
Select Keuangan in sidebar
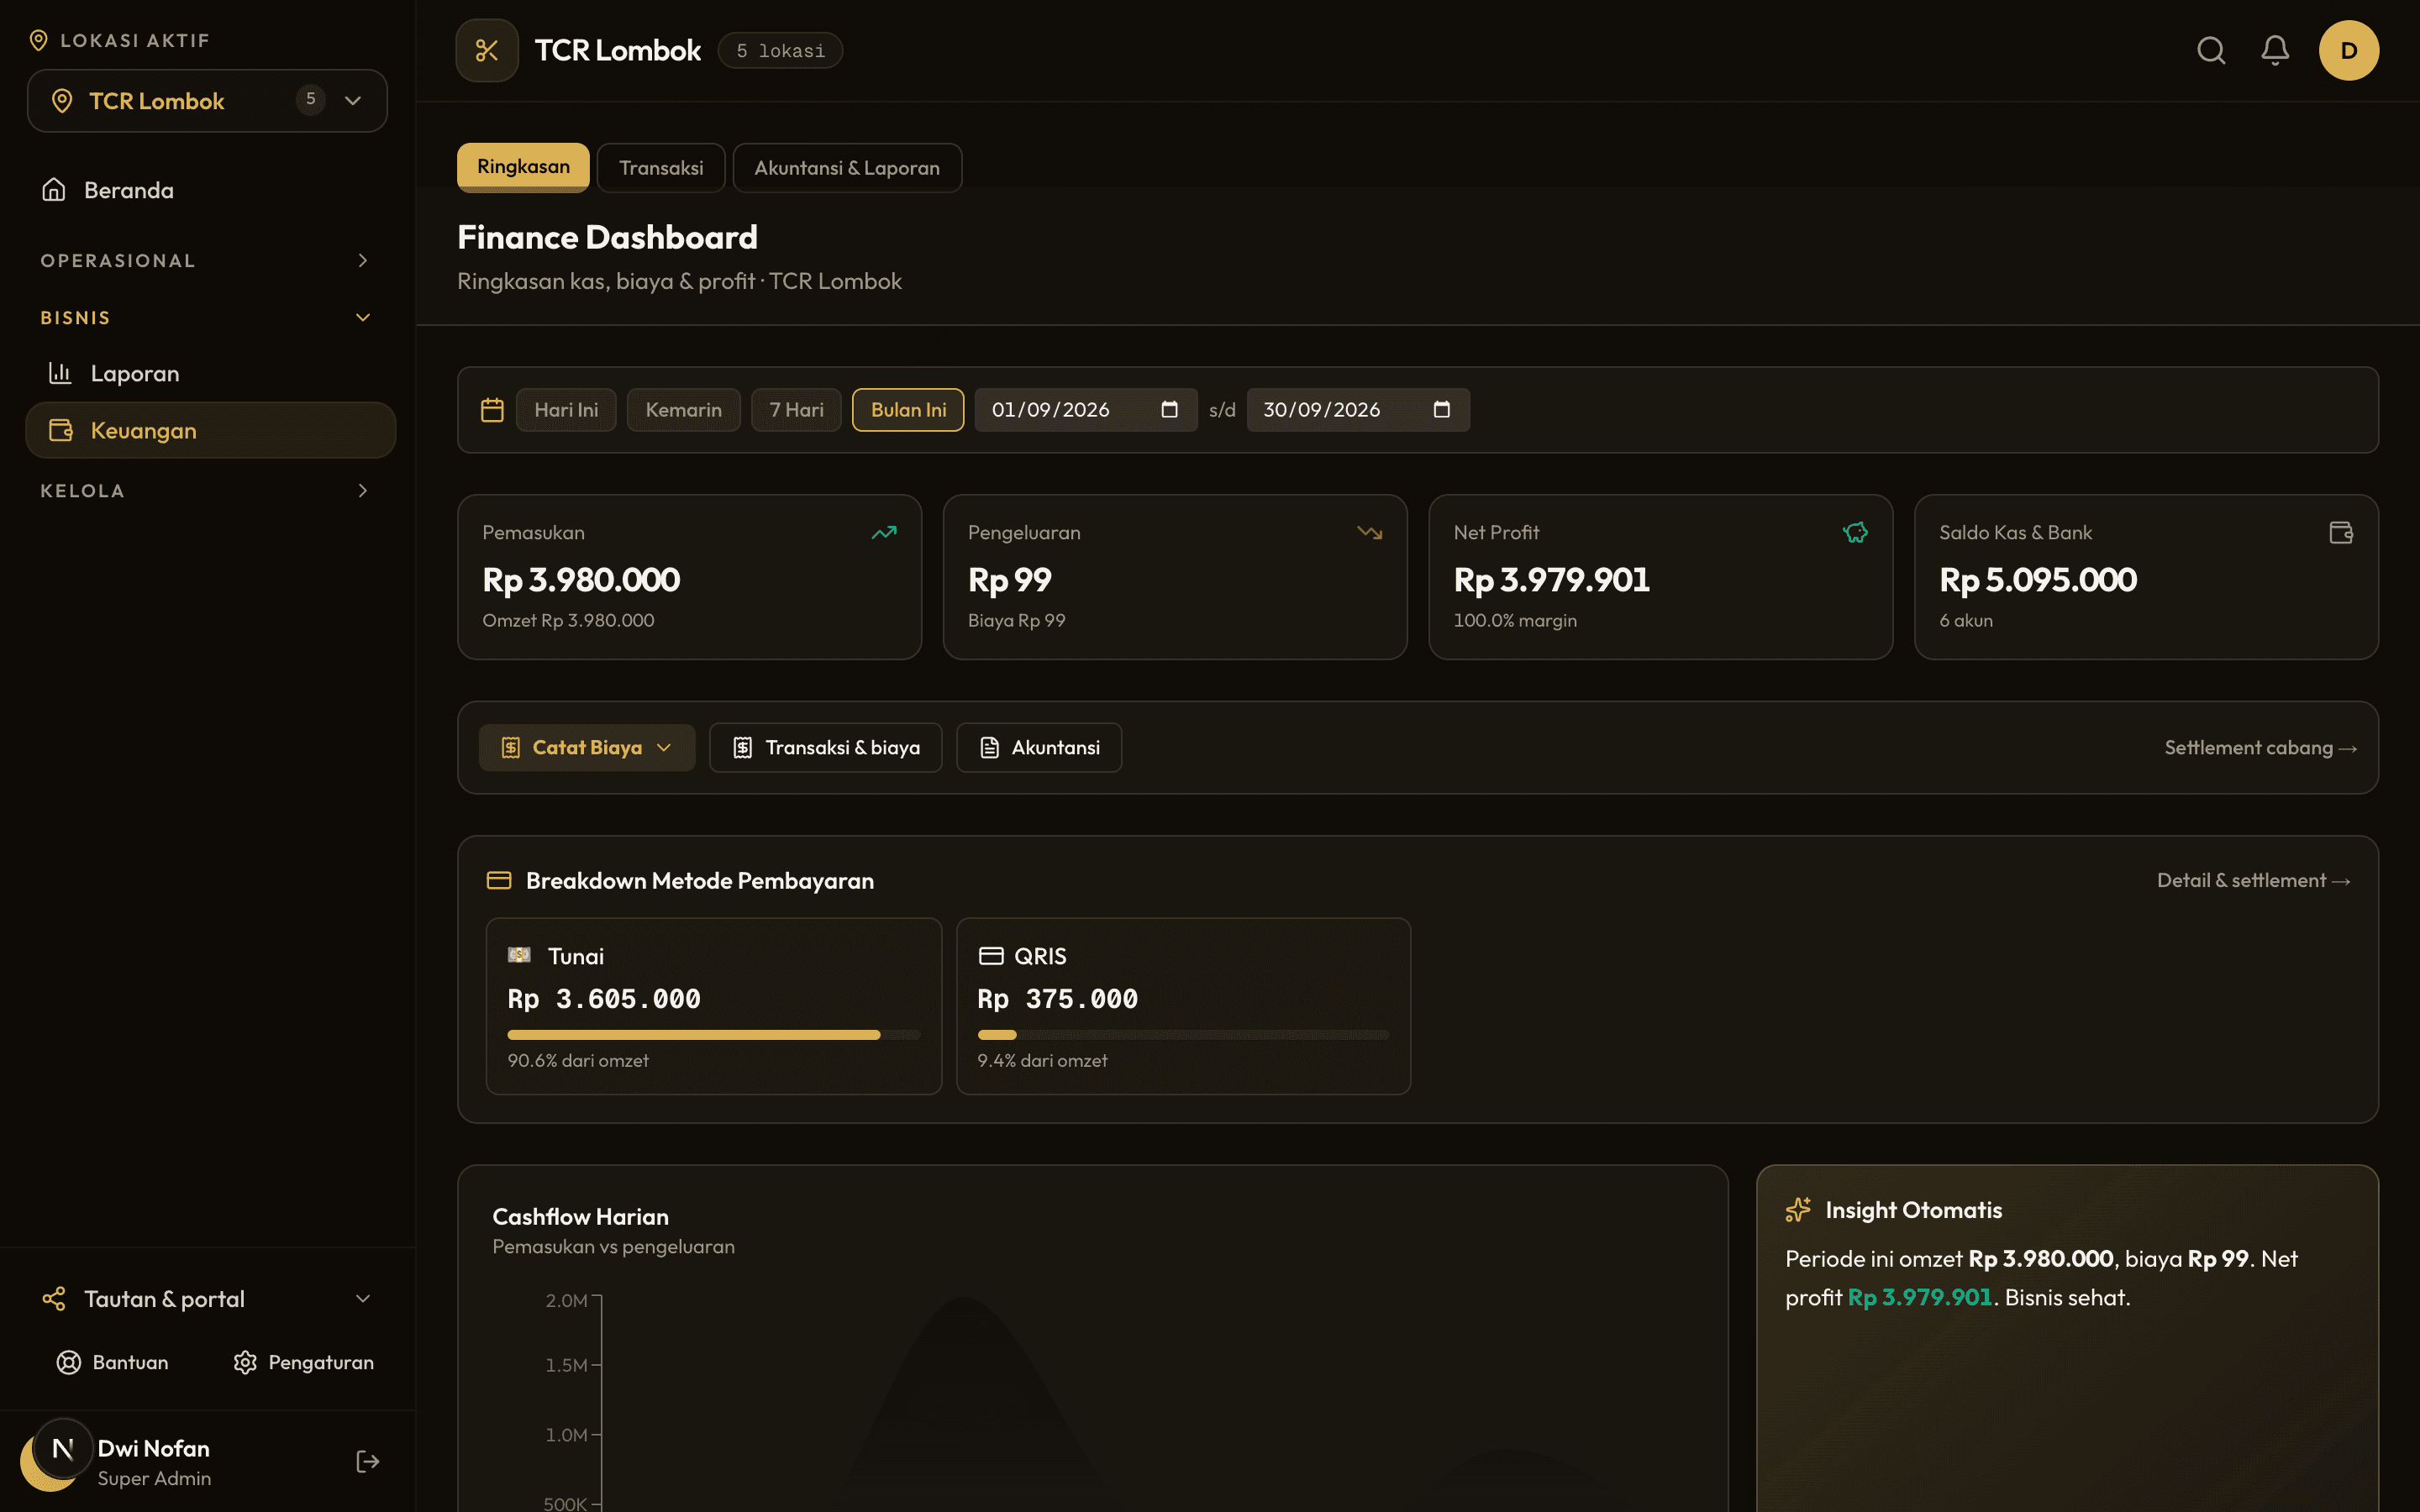click(x=210, y=430)
